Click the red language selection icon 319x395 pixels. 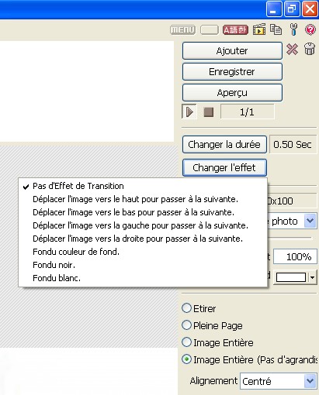(x=235, y=30)
